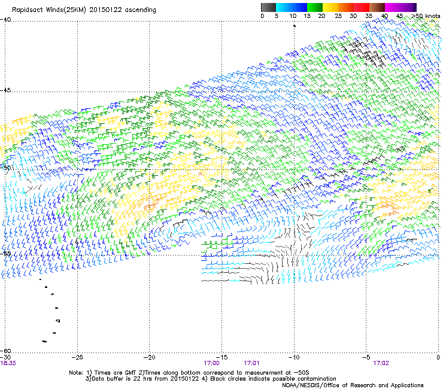443x389 pixels.
Task: Click the -55 latitude axis label
Action: tap(5, 253)
